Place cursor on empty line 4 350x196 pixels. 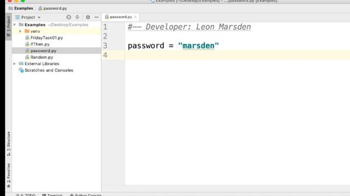click(237, 55)
